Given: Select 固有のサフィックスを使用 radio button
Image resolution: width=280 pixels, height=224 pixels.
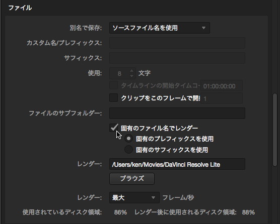Looking at the screenshot, I should (x=128, y=149).
